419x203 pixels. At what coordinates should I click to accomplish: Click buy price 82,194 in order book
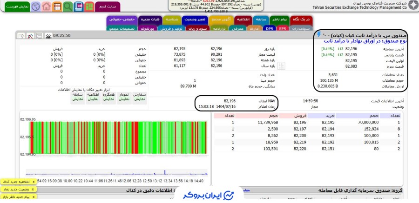pos(328,129)
